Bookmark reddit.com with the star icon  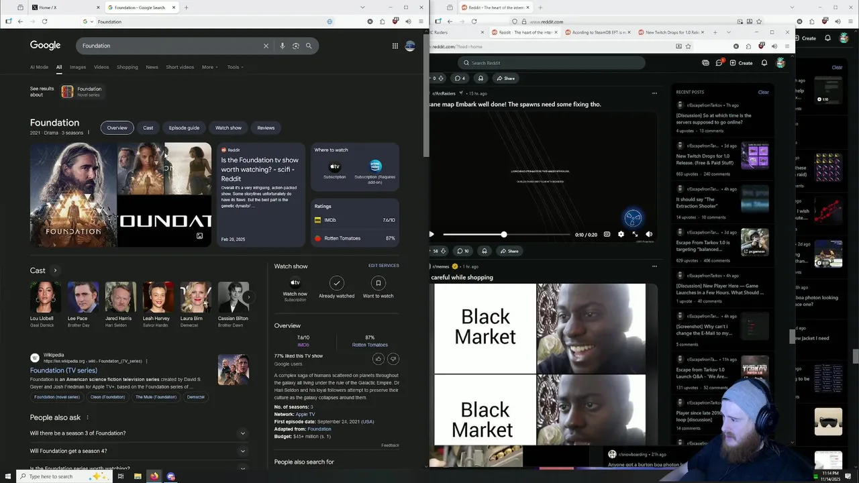(689, 46)
